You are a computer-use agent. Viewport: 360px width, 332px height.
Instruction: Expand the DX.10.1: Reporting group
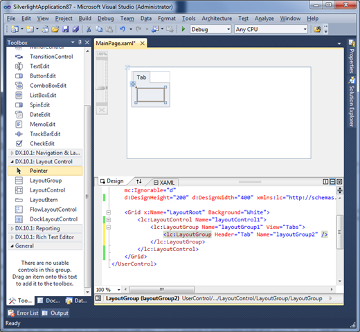(x=12, y=228)
